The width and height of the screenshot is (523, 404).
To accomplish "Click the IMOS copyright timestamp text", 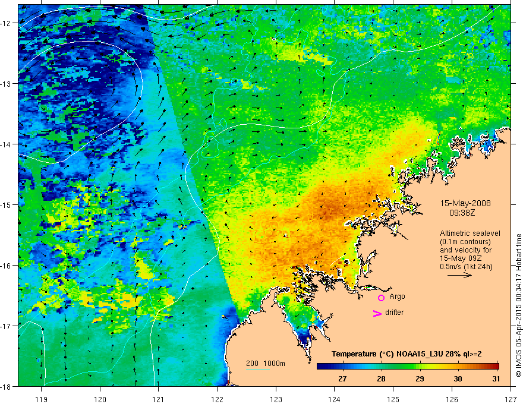I will coord(518,305).
